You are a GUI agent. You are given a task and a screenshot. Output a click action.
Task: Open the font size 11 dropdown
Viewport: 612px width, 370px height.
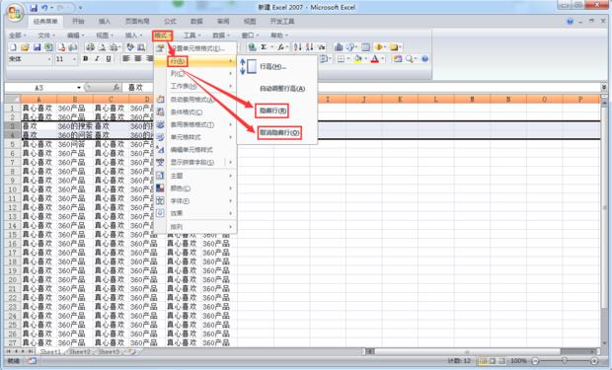click(74, 59)
